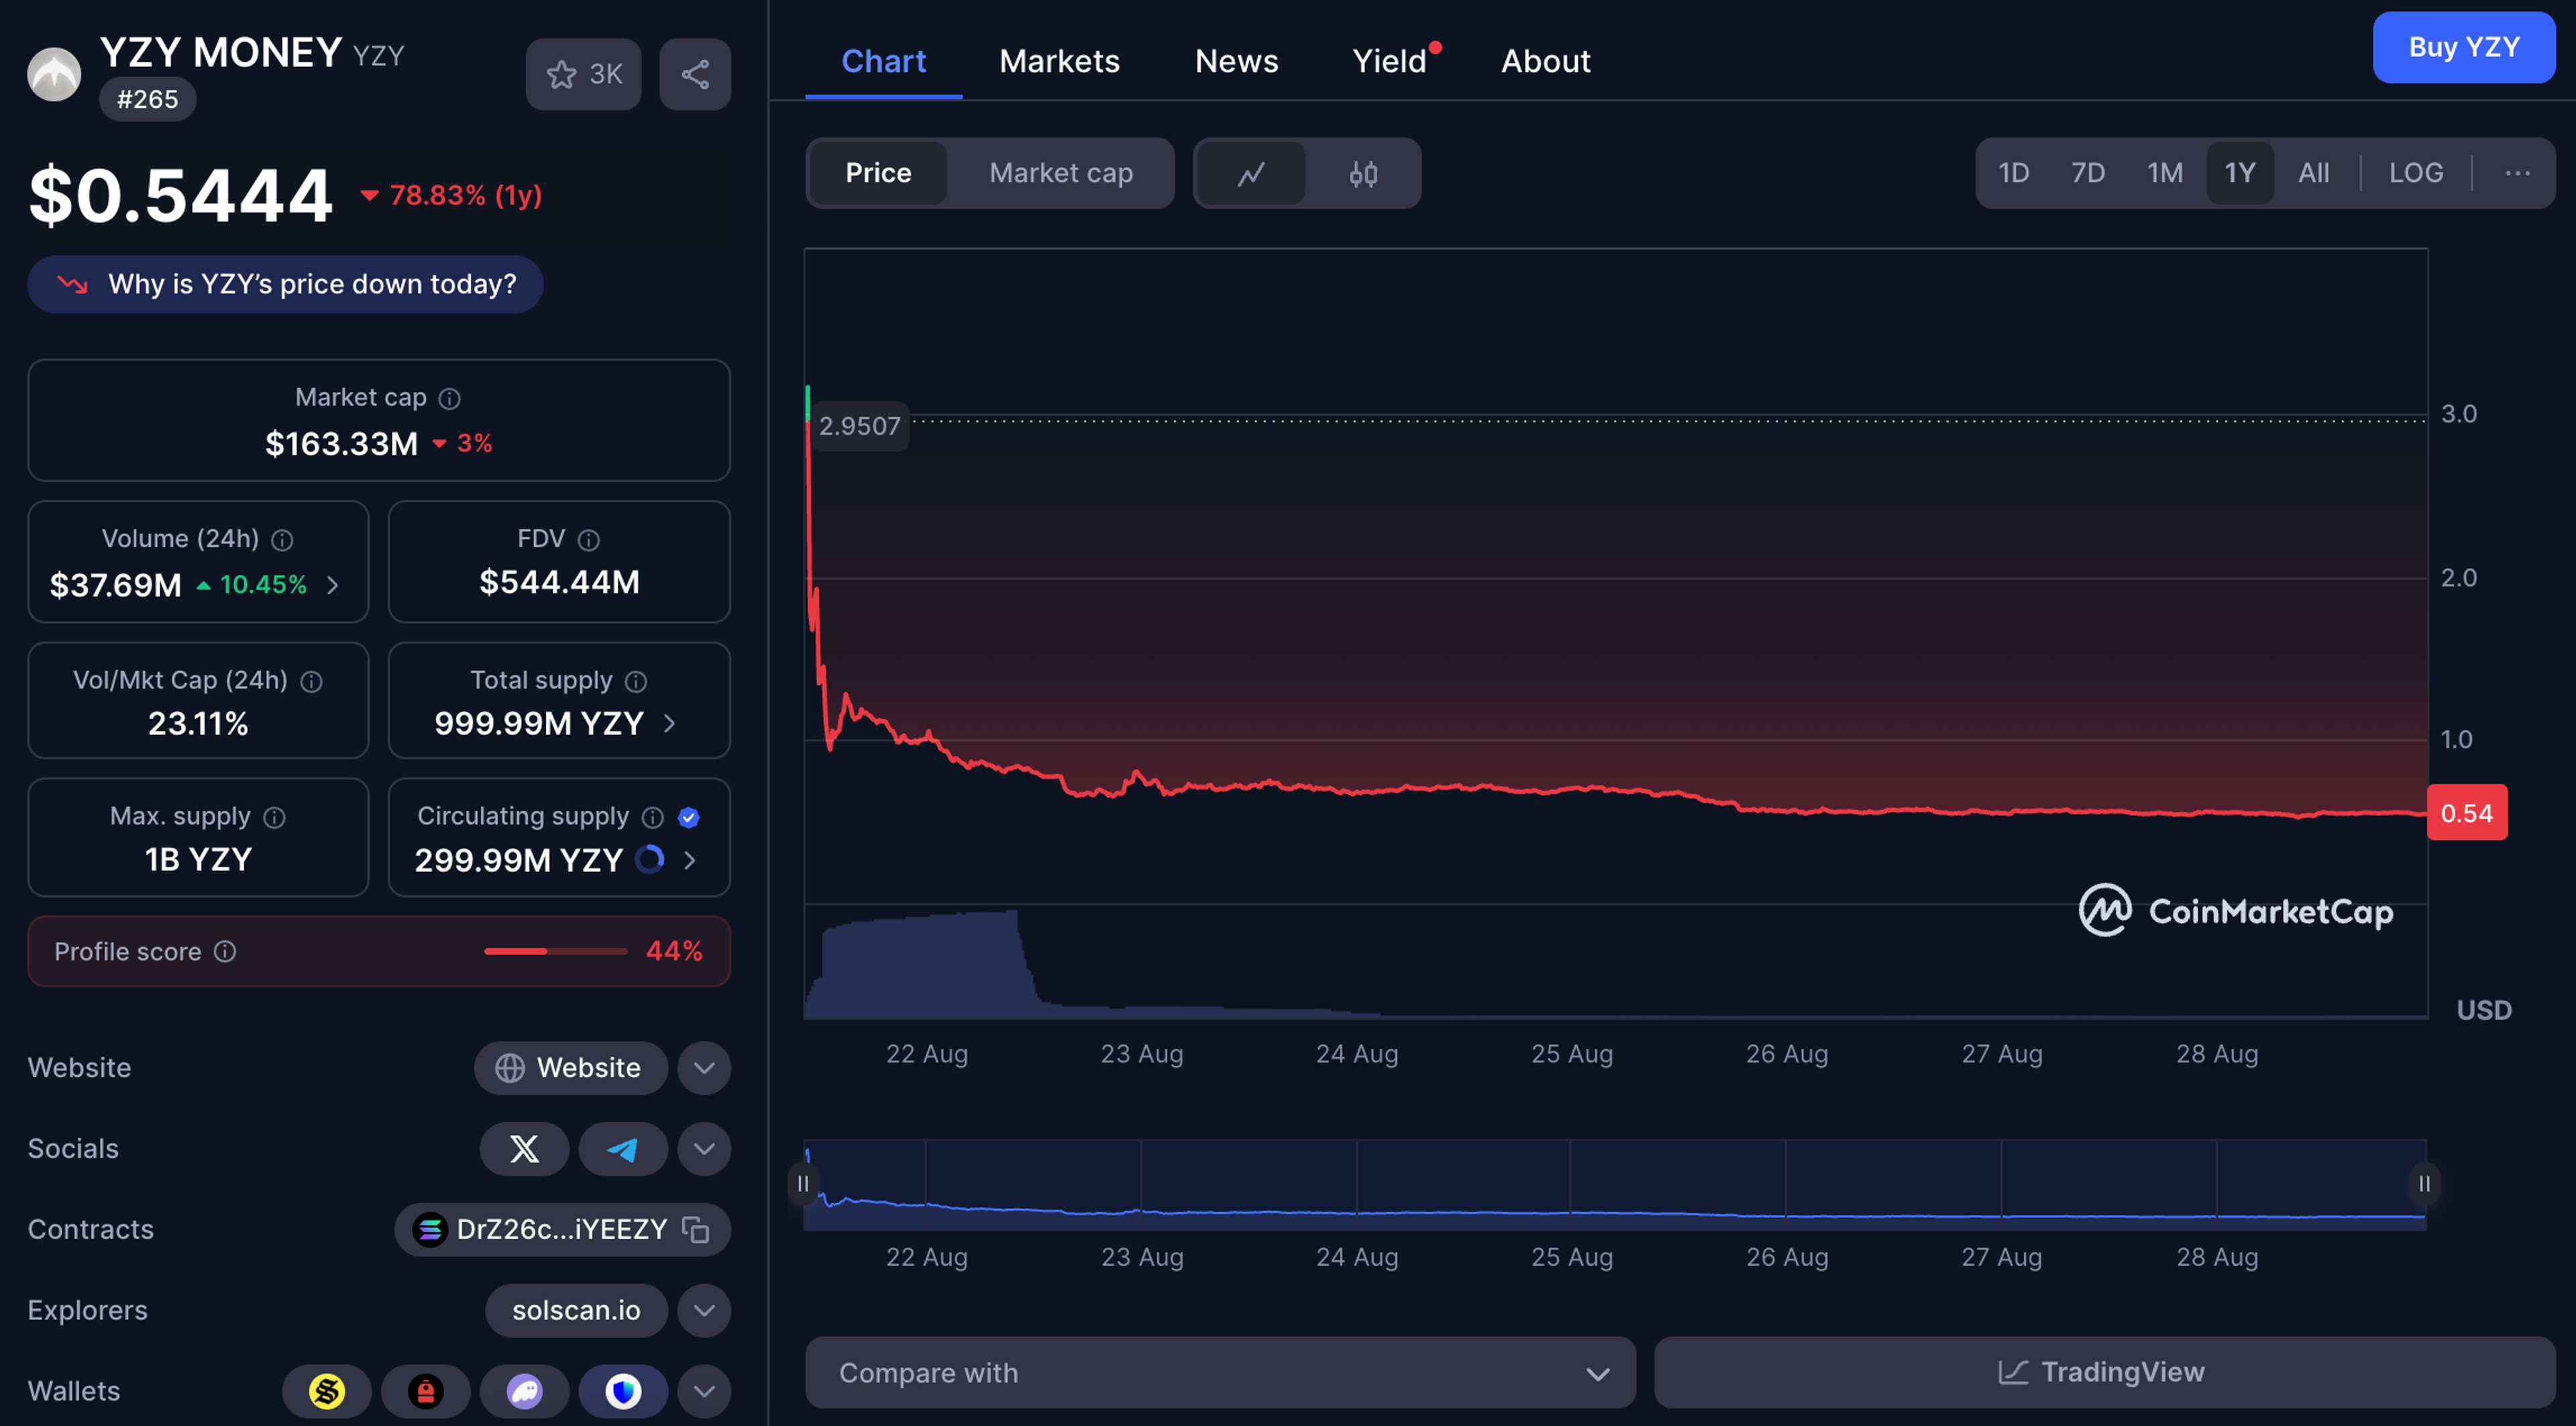
Task: Open the About tab
Action: (x=1546, y=61)
